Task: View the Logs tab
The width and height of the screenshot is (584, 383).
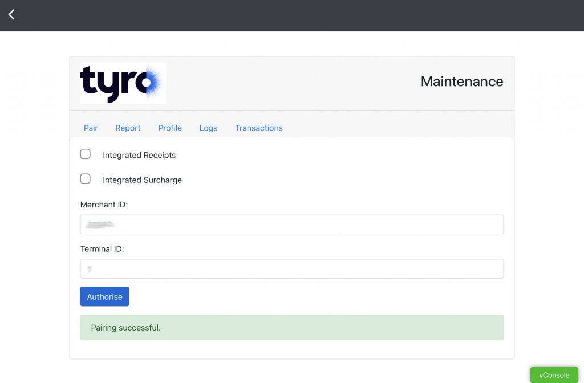Action: click(x=208, y=128)
